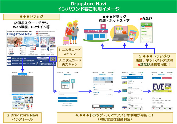Toggle favorite star at top of EVE detail
The image size is (177, 124).
point(171,75)
